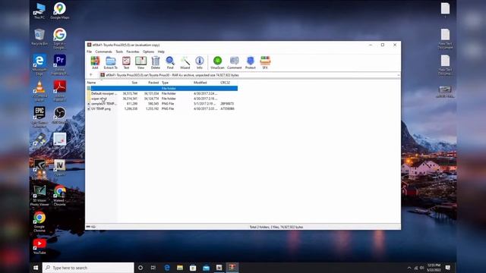
Task: Open the Help menu
Action: 161,52
